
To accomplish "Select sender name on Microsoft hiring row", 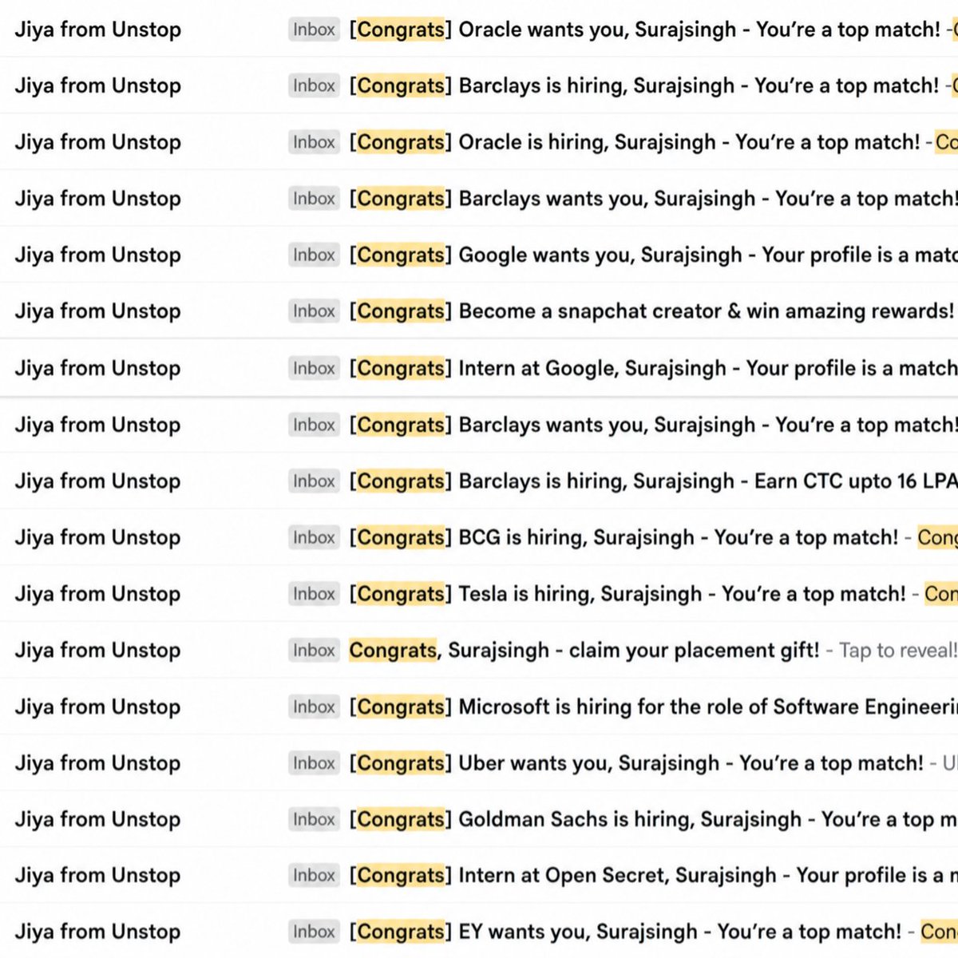I will pos(97,707).
